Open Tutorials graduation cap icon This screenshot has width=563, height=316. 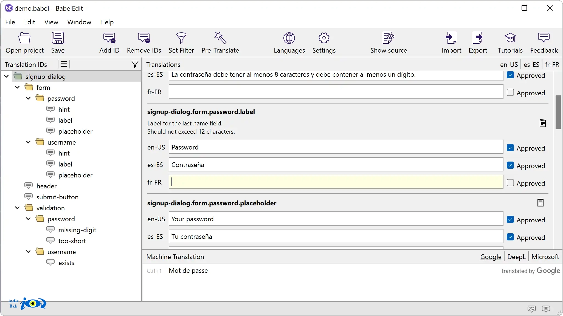click(x=510, y=38)
